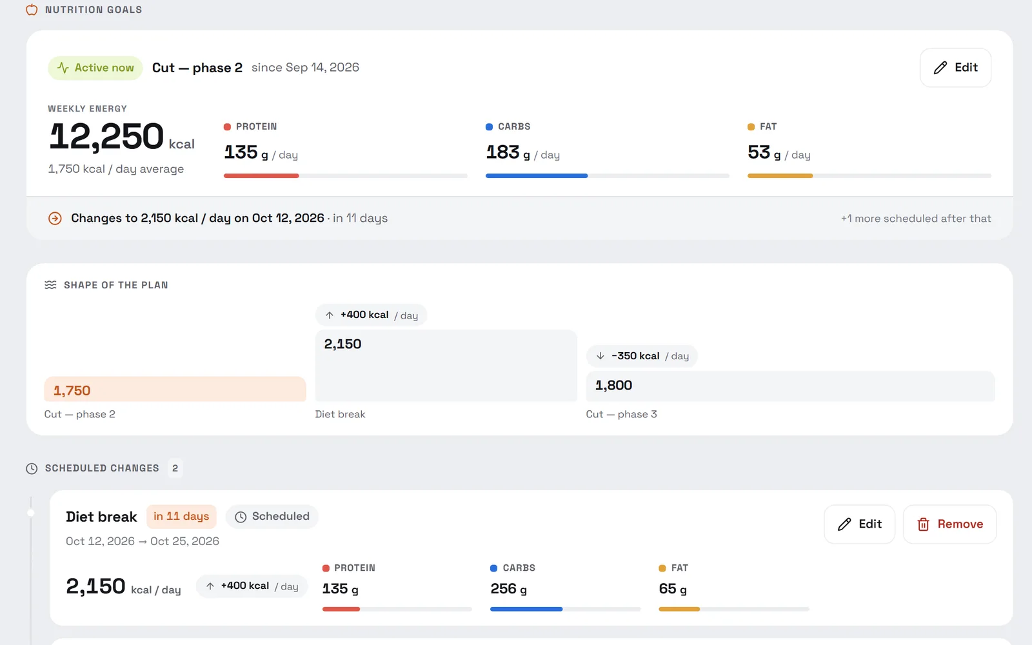Click the red dot beside the top Protein label
This screenshot has height=645, width=1032.
click(x=227, y=127)
